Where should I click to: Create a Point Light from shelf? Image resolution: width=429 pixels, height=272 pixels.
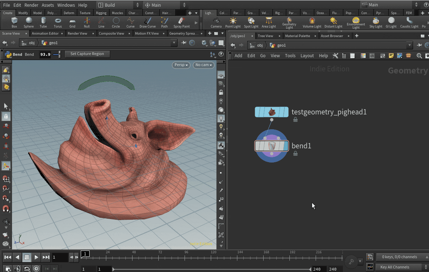233,22
